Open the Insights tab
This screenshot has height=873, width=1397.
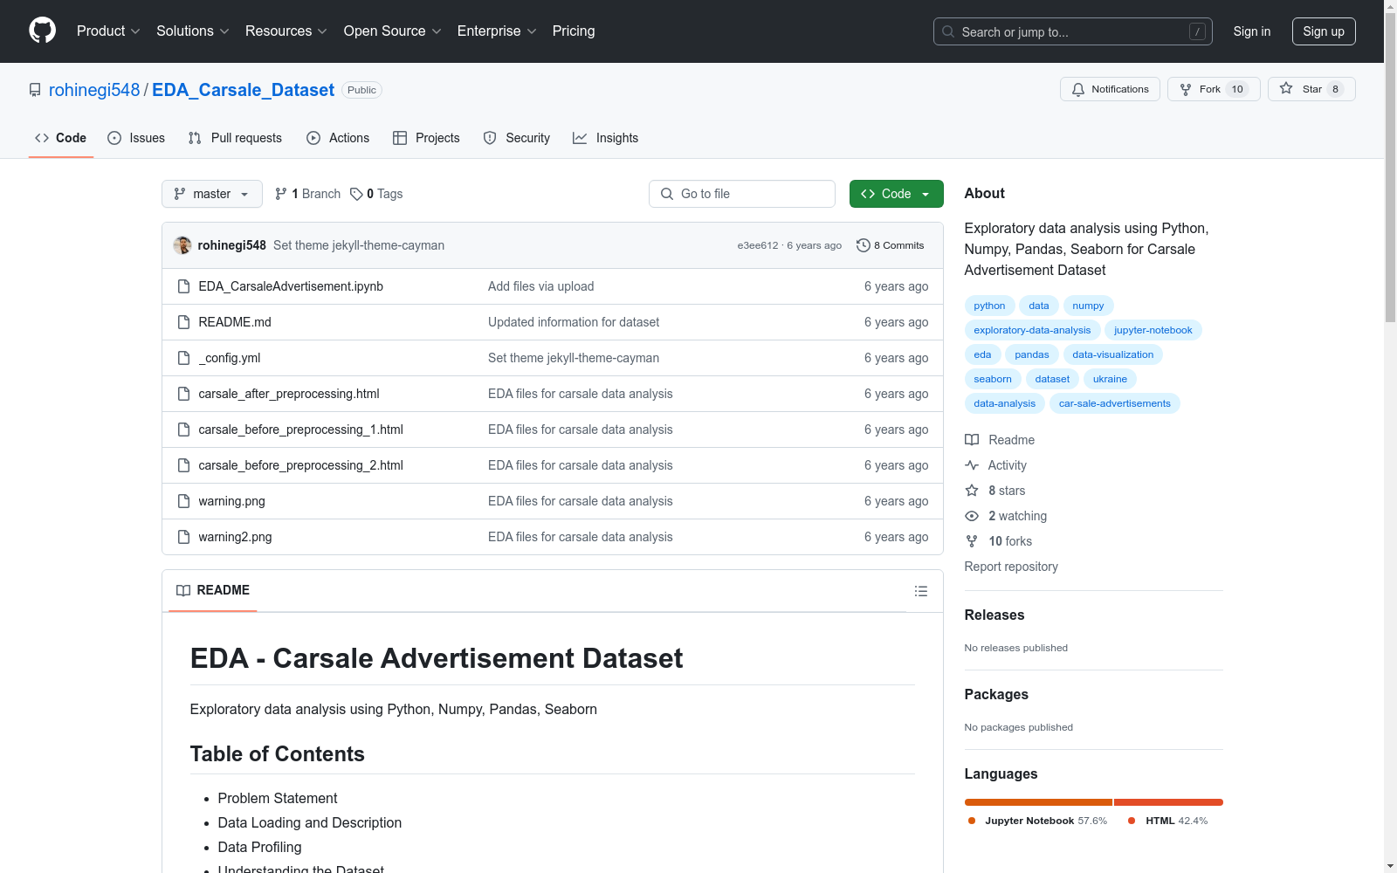click(606, 138)
